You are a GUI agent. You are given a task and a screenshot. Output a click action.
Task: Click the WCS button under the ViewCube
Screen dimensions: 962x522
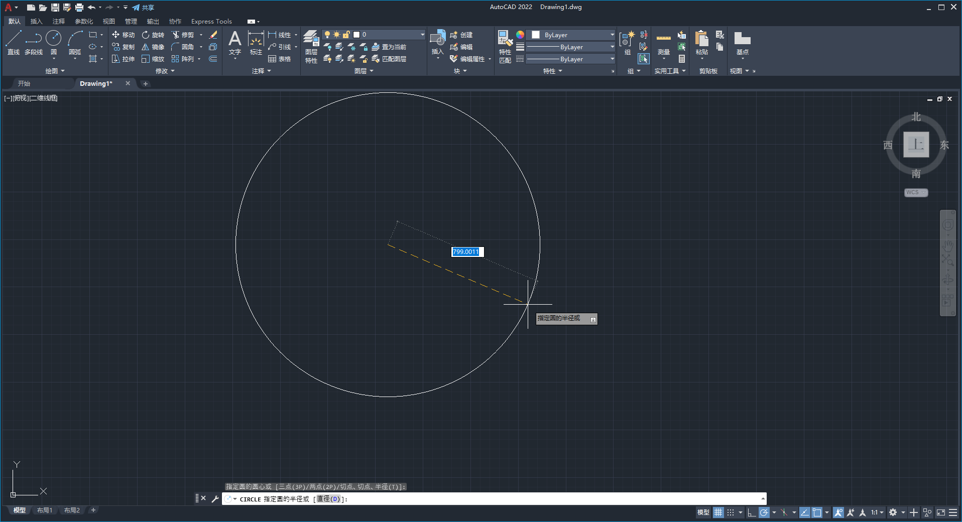coord(916,193)
